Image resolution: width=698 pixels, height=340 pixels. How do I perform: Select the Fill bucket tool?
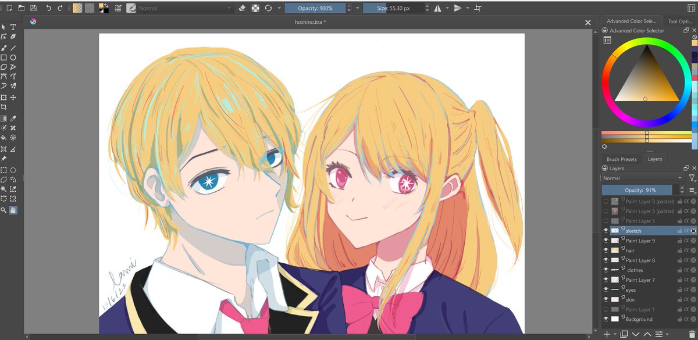click(3, 138)
